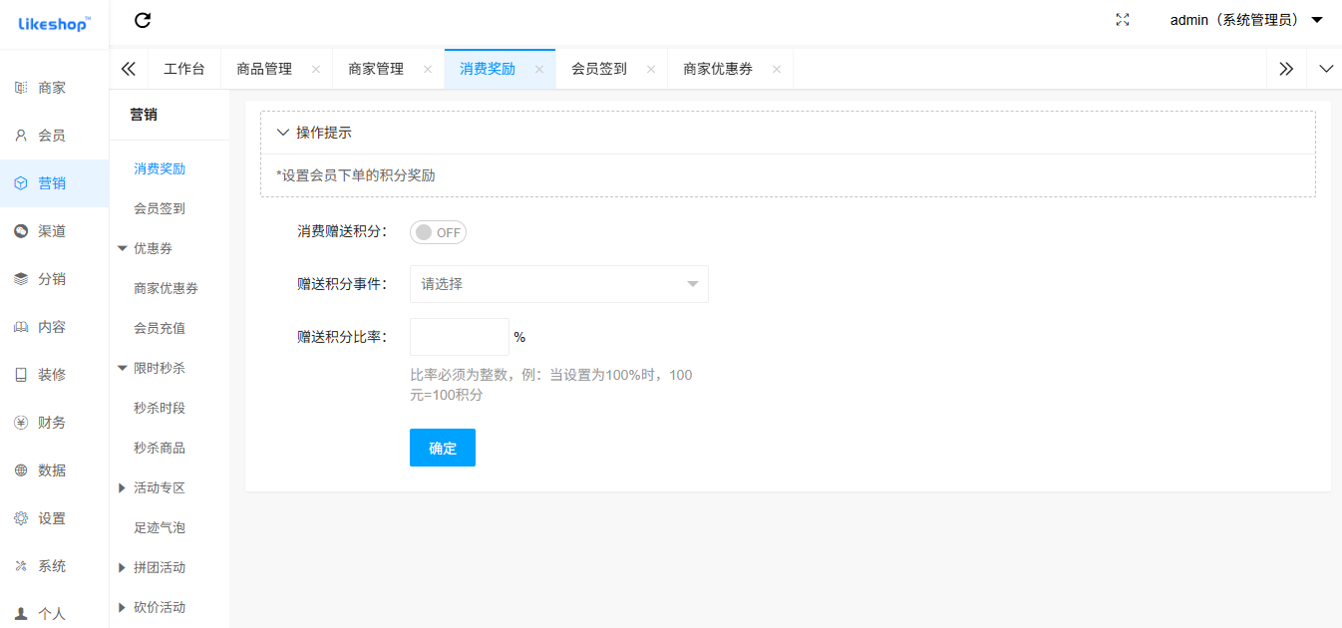Collapse the 优惠券 submenu group
The height and width of the screenshot is (628, 1342).
point(123,248)
